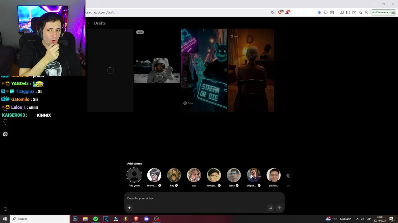Open the Vegas Pro taskbar icon

(x=106, y=219)
